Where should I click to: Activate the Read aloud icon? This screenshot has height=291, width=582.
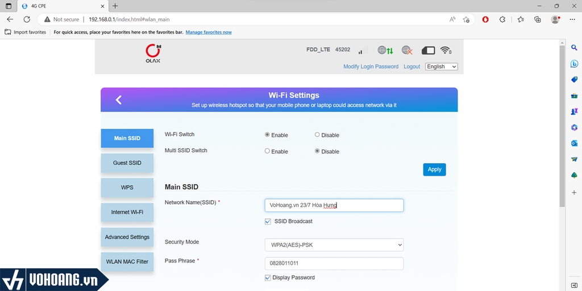[452, 19]
